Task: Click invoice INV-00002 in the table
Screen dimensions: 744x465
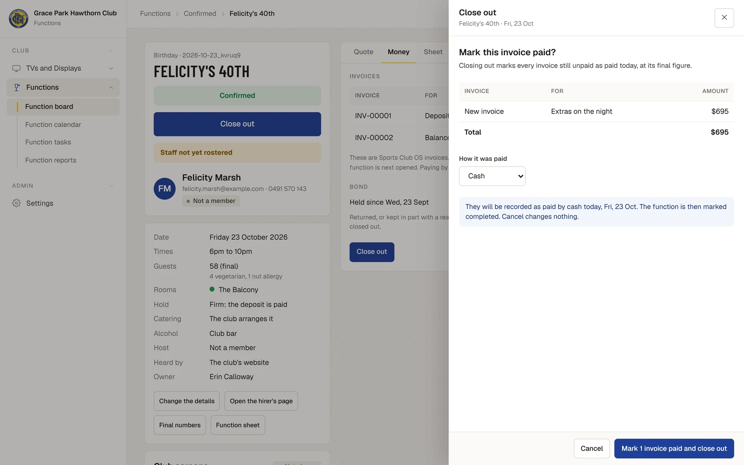Action: pos(374,138)
